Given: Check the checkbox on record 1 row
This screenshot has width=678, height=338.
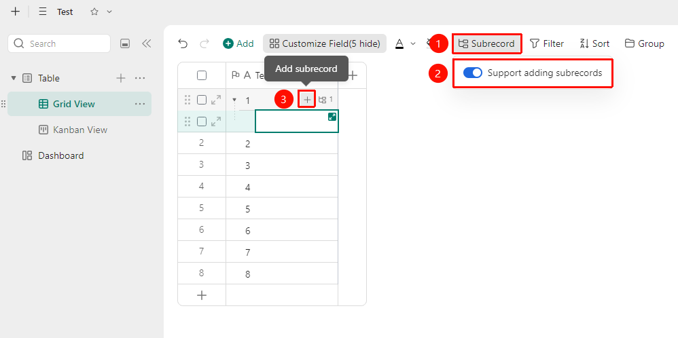Looking at the screenshot, I should click(202, 100).
